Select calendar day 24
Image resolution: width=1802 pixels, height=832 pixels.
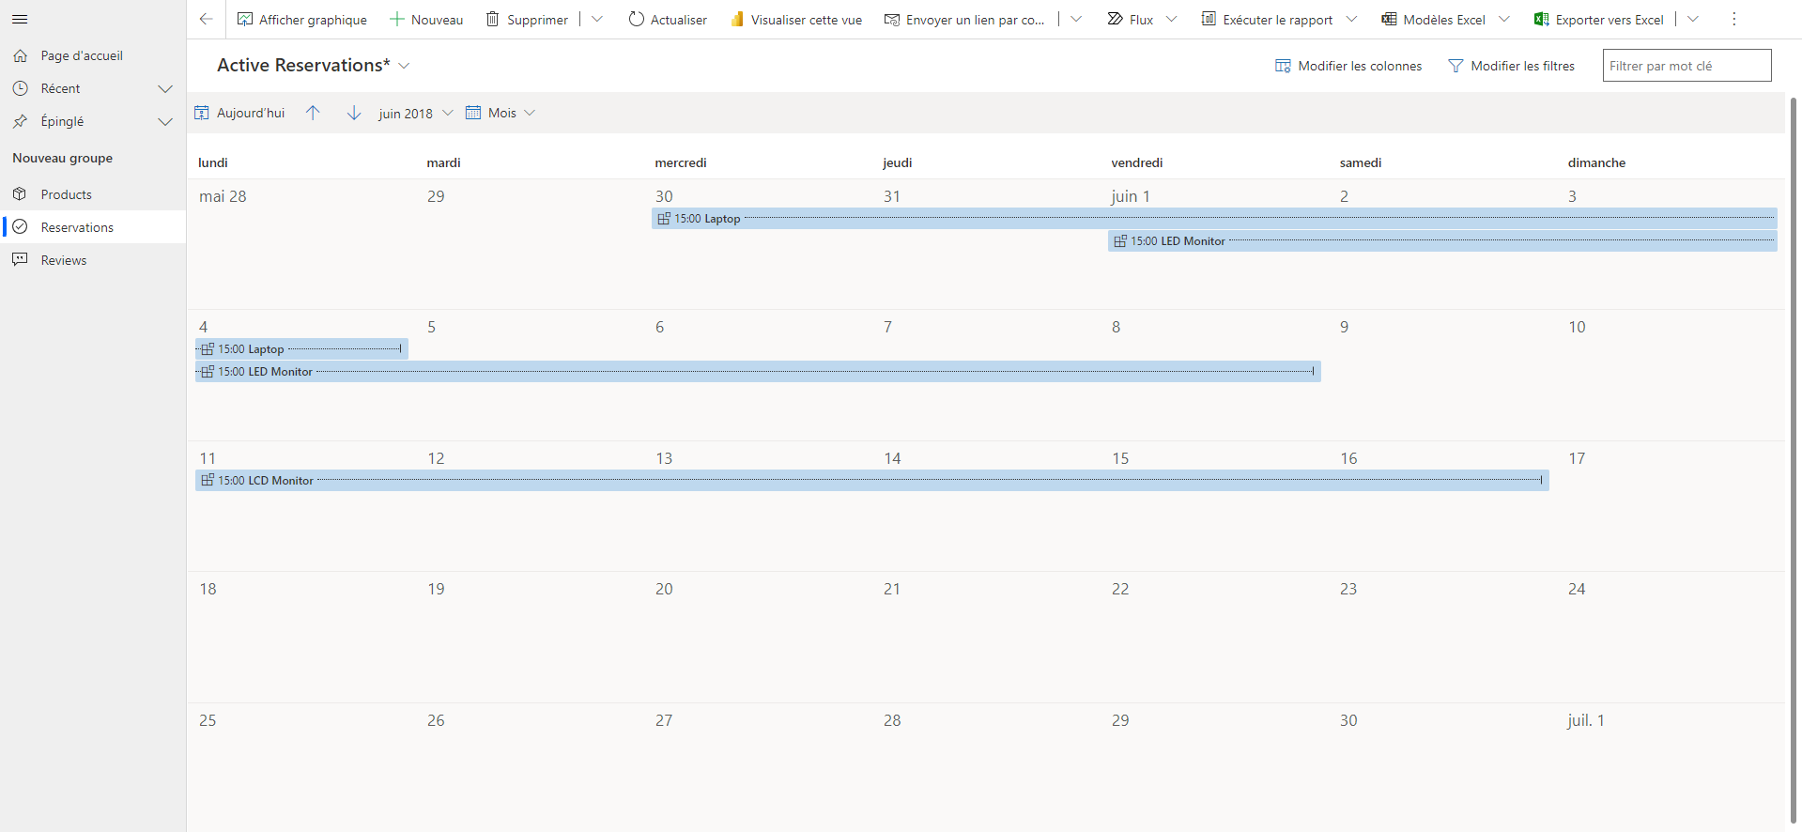point(1577,589)
